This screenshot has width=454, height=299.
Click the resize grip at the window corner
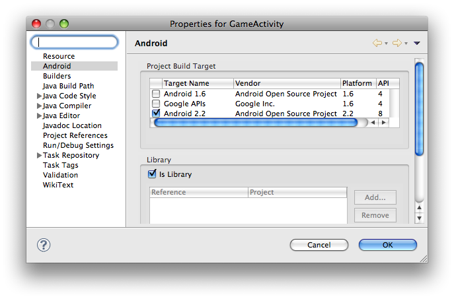click(x=424, y=259)
